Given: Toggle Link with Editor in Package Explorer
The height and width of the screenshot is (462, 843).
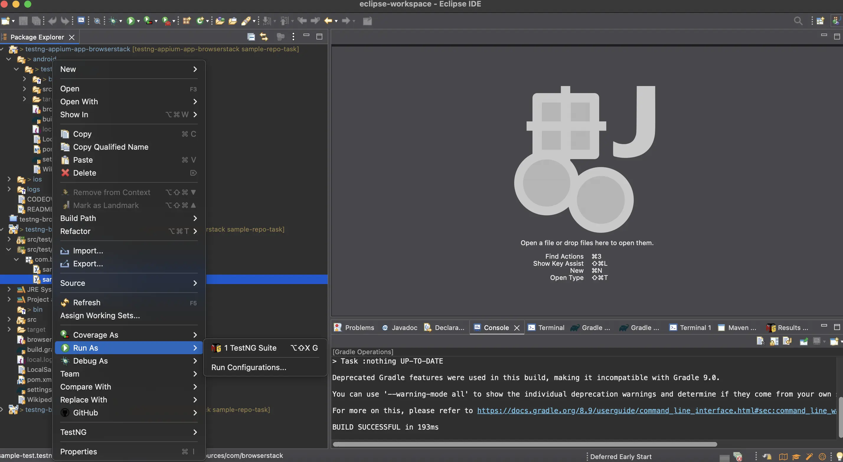Looking at the screenshot, I should click(264, 37).
